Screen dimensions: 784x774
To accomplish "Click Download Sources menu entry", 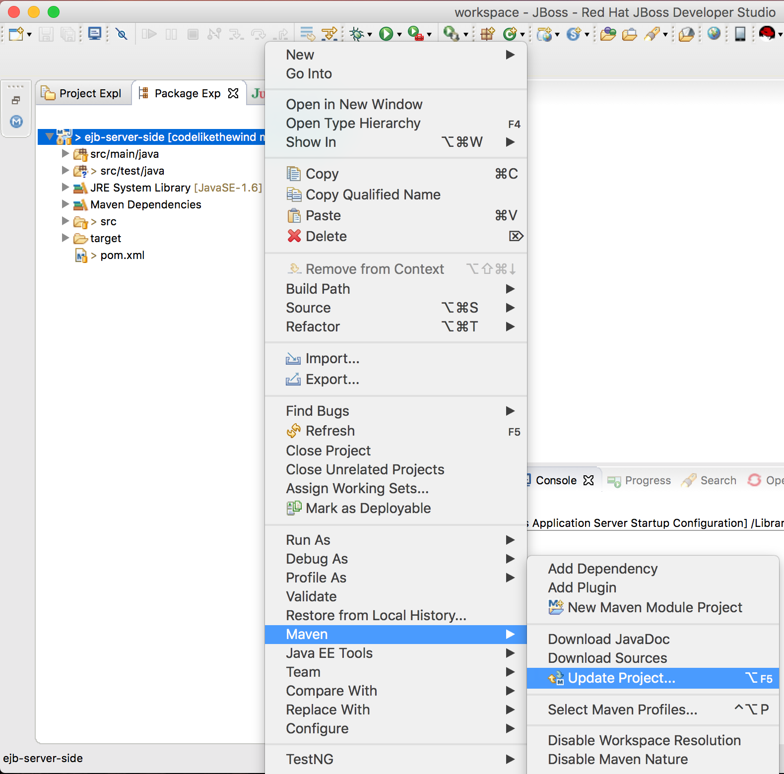I will click(653, 658).
